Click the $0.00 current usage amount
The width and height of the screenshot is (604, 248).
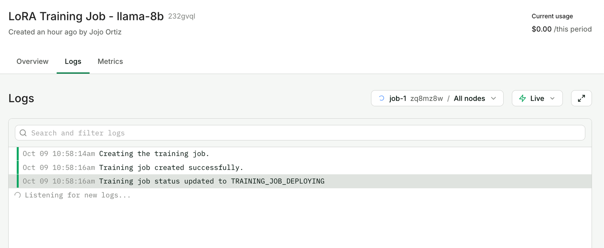[541, 29]
